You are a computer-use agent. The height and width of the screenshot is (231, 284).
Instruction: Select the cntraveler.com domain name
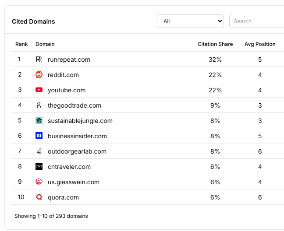click(69, 167)
